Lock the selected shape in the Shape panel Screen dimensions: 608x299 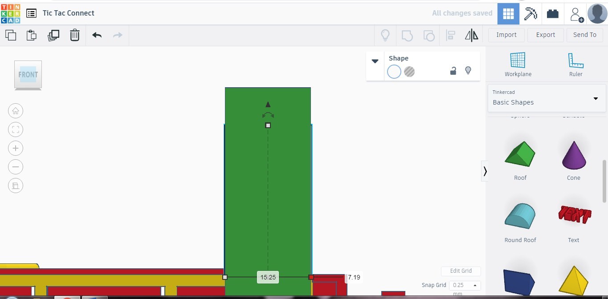tap(453, 70)
